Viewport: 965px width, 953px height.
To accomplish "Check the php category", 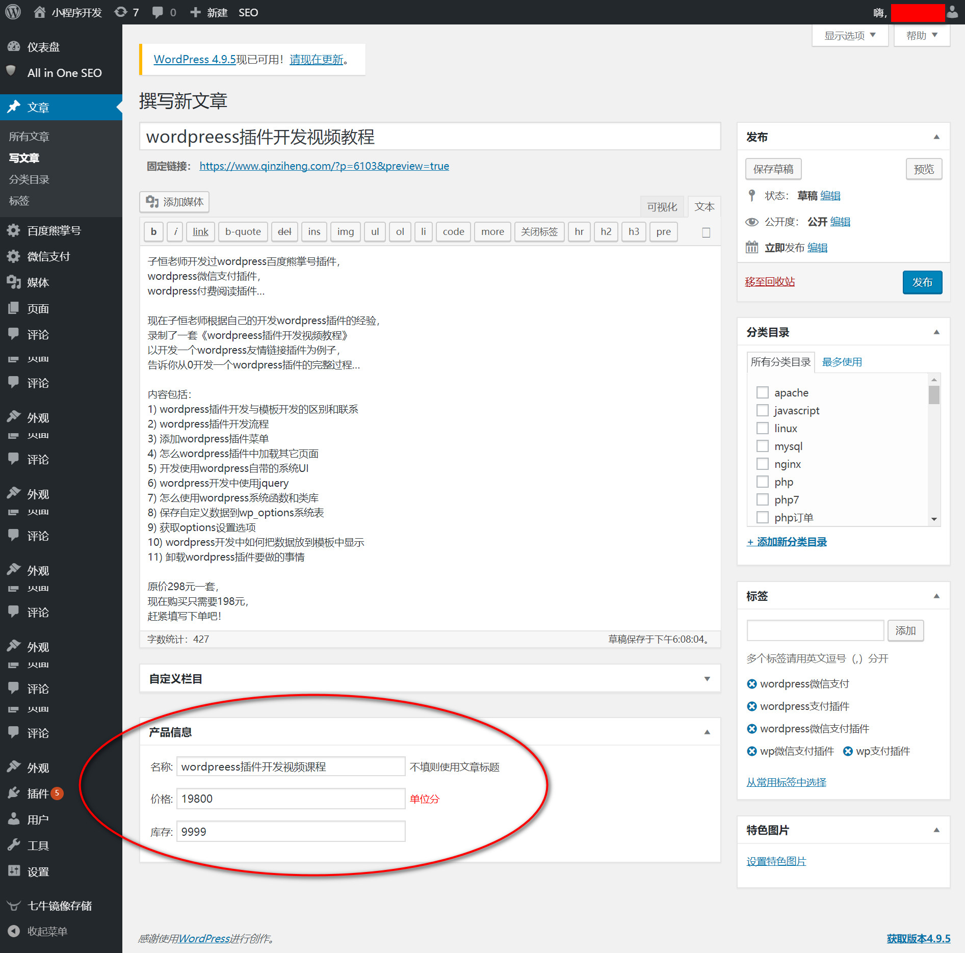I will tap(763, 482).
